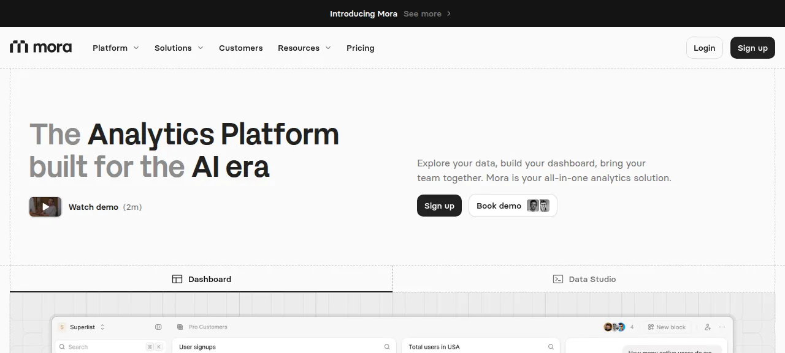Play the Watch demo video thumbnail
Screen dimensions: 785x353
coord(45,207)
